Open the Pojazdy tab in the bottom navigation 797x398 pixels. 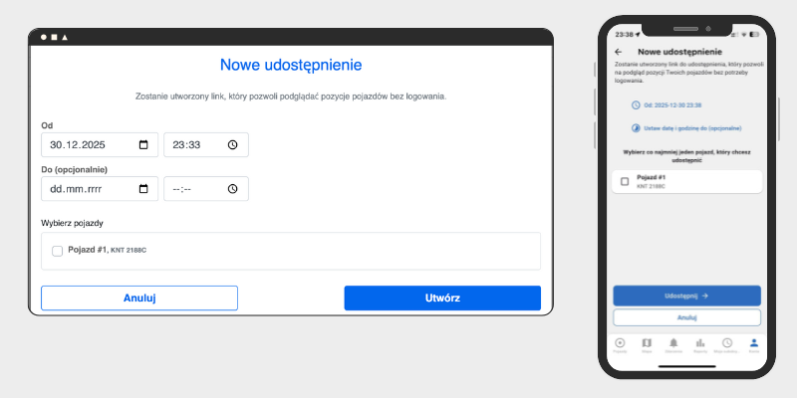(x=620, y=343)
